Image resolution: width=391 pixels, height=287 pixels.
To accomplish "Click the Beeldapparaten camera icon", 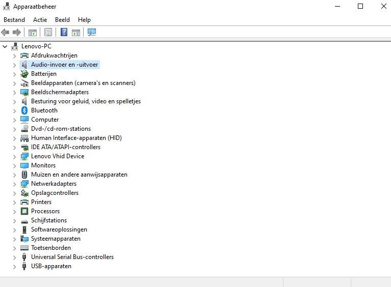I will [x=24, y=83].
